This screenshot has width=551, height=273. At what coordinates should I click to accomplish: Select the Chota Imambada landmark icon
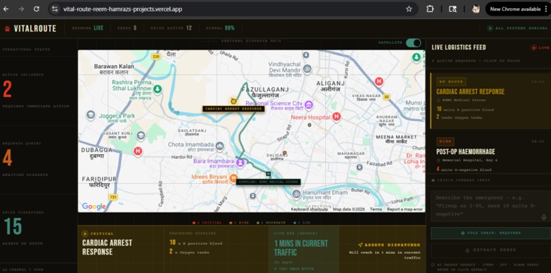point(220,145)
